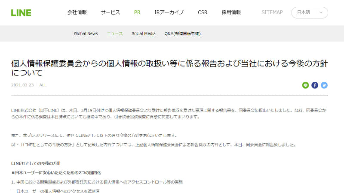
Task: Open CSR menu item
Action: coord(203,12)
